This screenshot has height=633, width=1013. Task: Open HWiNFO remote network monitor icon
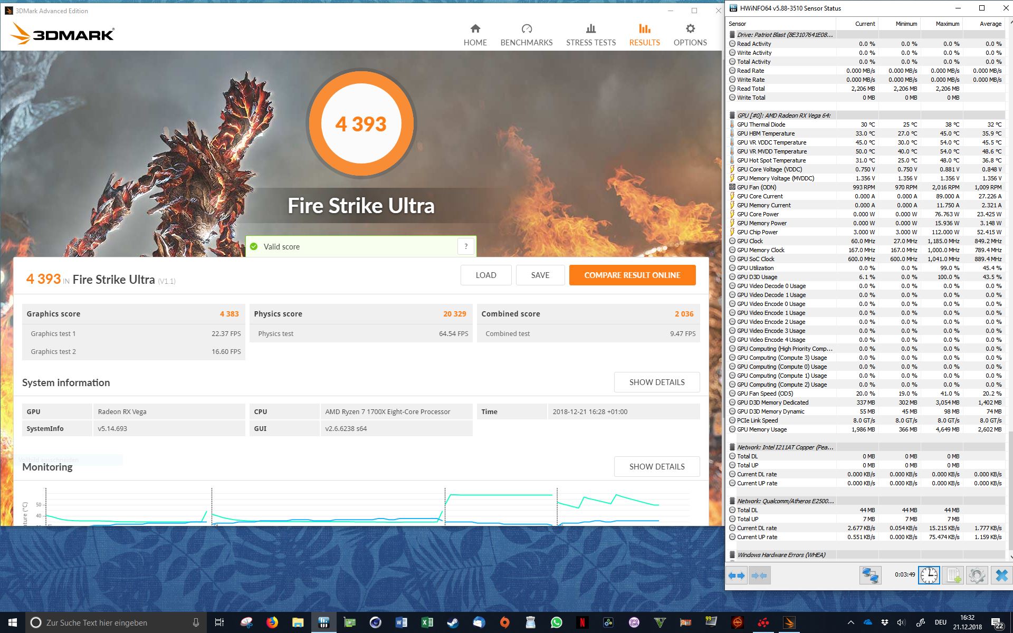pyautogui.click(x=870, y=575)
